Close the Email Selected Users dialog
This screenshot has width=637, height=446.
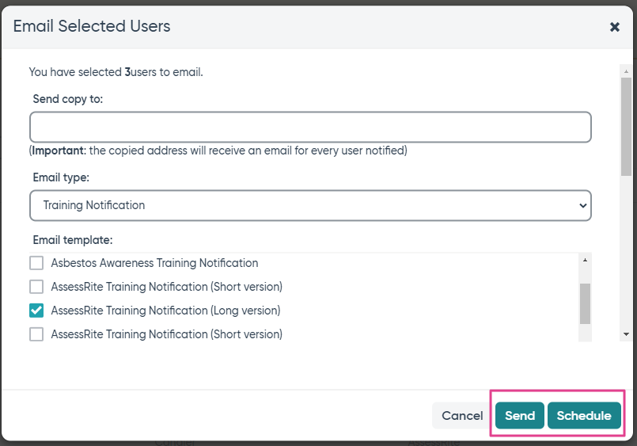[x=615, y=27]
